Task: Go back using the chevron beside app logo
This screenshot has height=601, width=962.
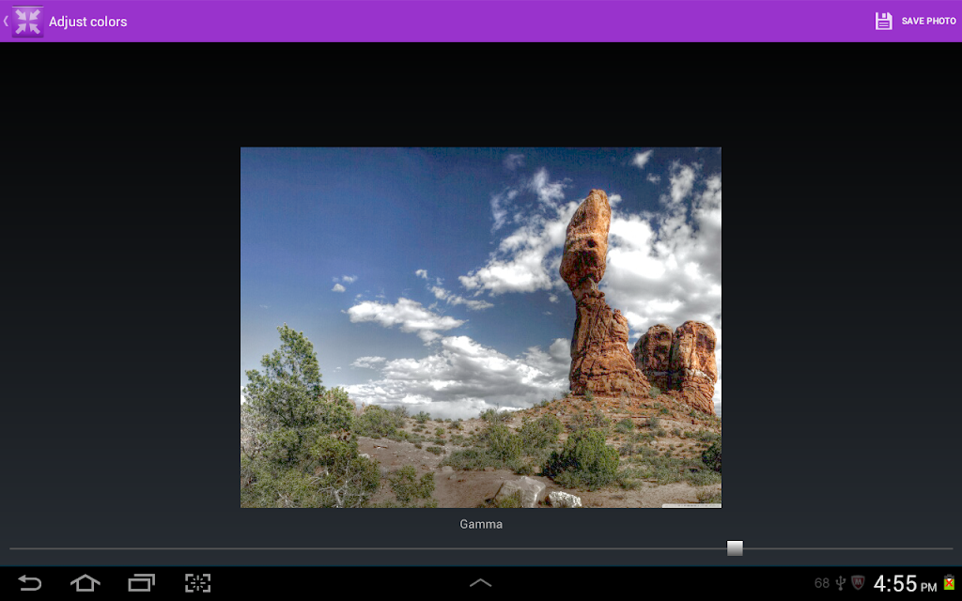Action: point(6,22)
